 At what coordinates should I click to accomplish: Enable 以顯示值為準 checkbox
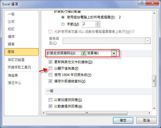pyautogui.click(x=50, y=68)
